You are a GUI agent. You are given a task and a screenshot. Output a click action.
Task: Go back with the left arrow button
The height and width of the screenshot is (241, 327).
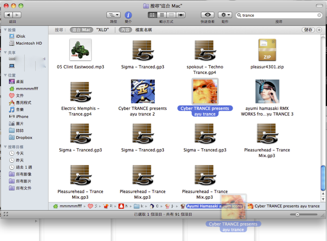click(x=8, y=15)
